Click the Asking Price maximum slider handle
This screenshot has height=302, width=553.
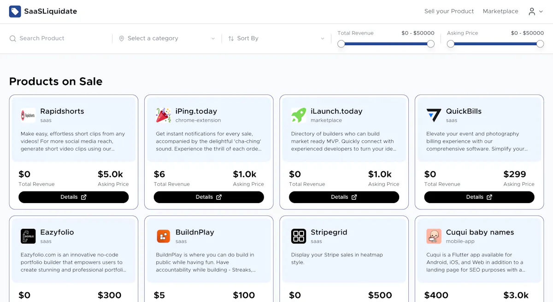click(540, 44)
